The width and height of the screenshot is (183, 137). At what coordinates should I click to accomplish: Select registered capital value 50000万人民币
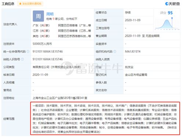coord(42,44)
